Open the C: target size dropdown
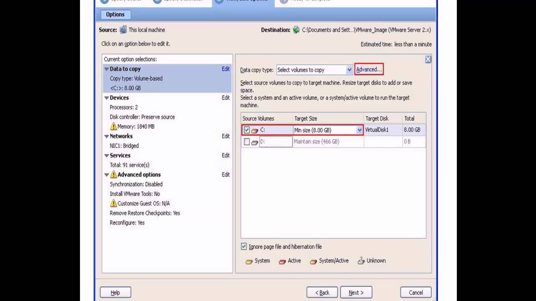 point(359,130)
